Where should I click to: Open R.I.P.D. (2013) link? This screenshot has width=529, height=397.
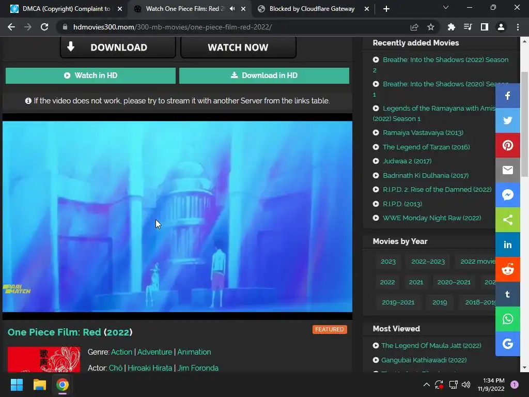[402, 204]
